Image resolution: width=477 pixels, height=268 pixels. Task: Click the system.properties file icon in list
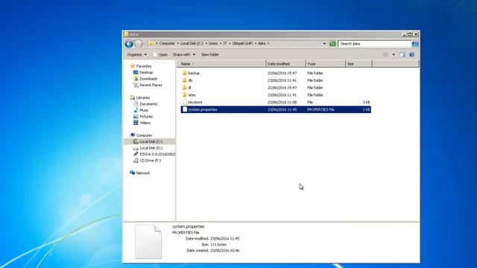(184, 109)
